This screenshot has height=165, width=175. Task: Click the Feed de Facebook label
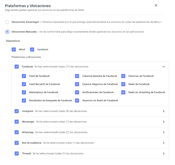[x=39, y=76]
